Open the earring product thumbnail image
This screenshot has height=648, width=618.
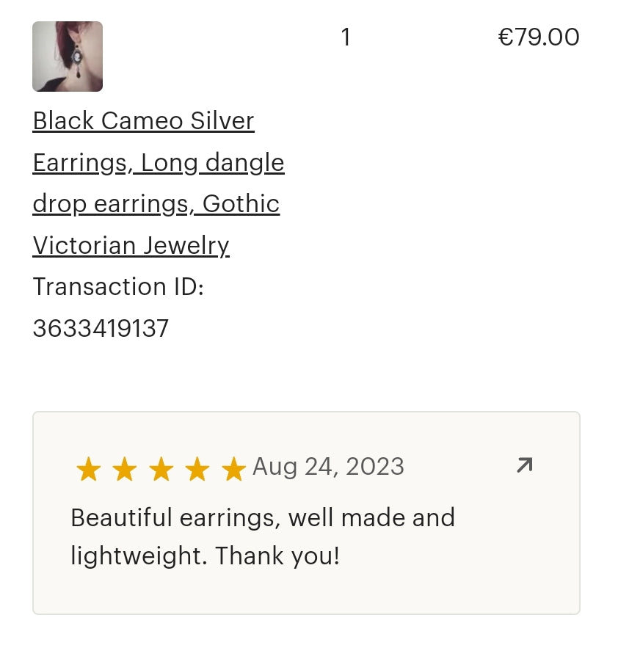(68, 57)
